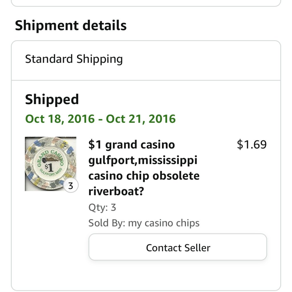Image resolution: width=292 pixels, height=292 pixels.
Task: Click casino chip obsolete in the title
Action: (144, 176)
